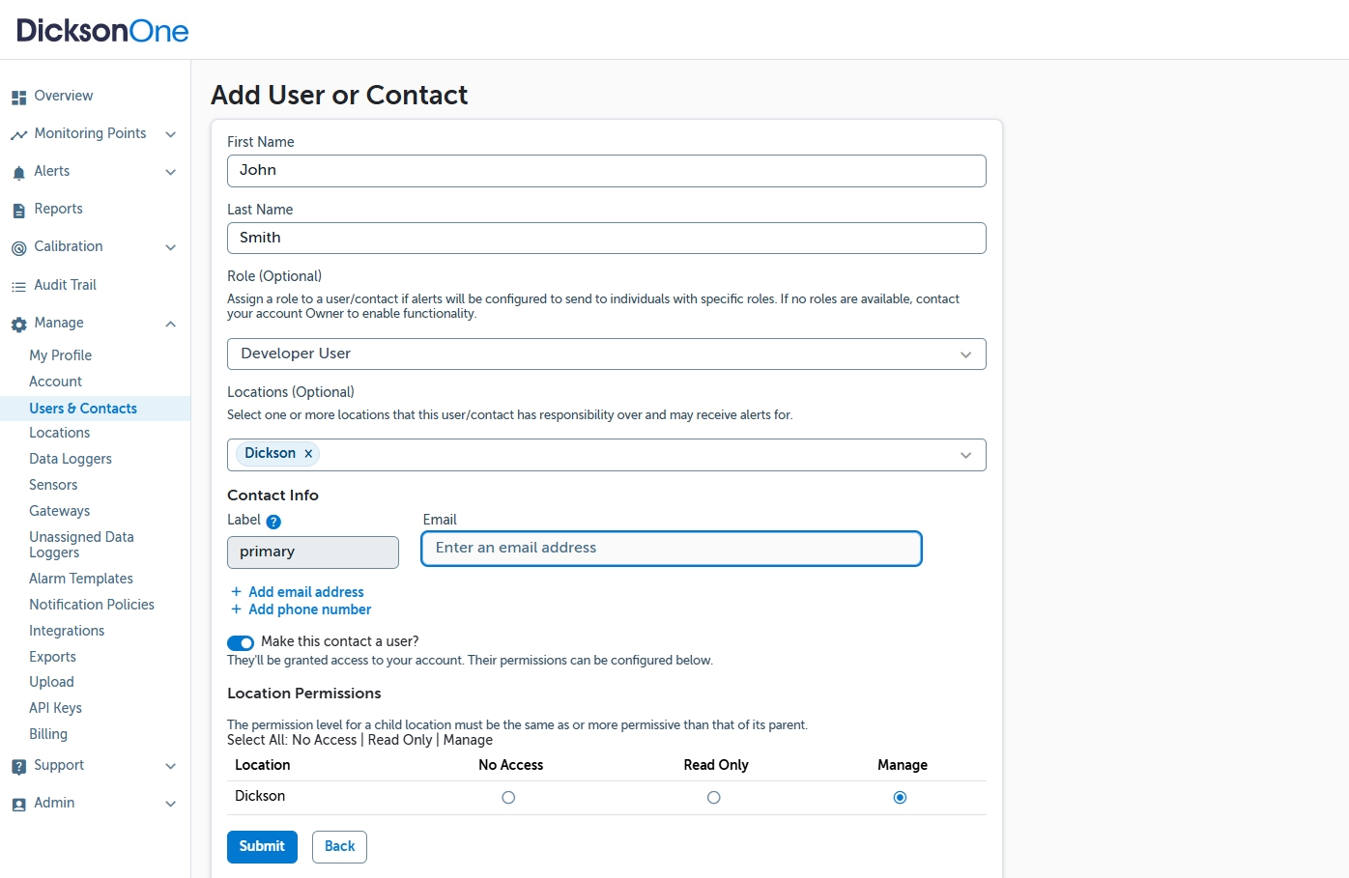Submit the new user form
This screenshot has height=878, width=1349.
262,846
